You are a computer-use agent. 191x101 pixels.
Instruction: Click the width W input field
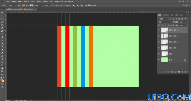click(57, 5)
